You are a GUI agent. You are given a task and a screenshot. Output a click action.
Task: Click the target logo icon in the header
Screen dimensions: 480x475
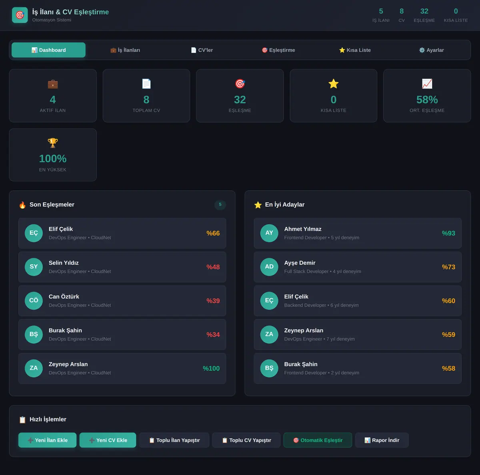coord(20,15)
